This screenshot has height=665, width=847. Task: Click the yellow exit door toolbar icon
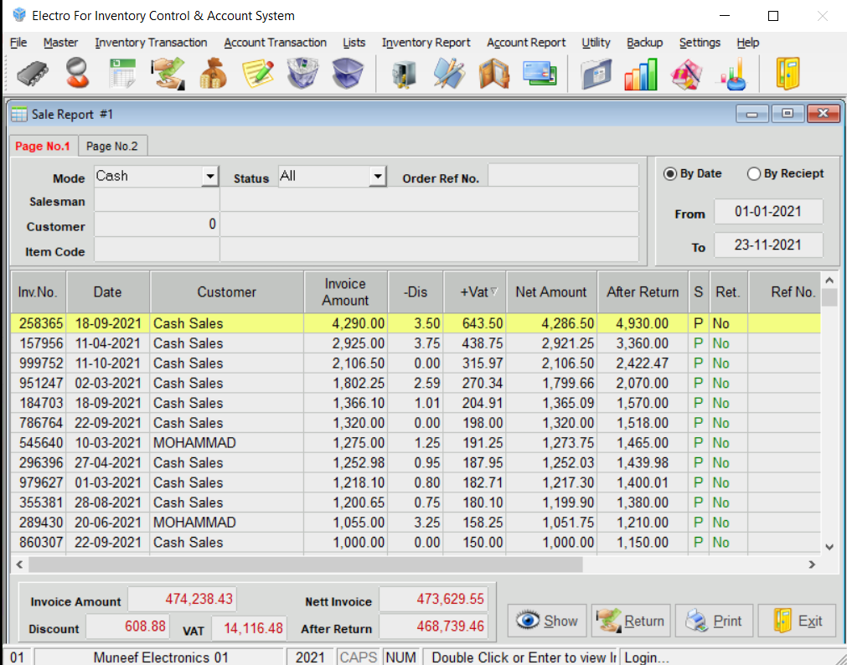pos(788,74)
